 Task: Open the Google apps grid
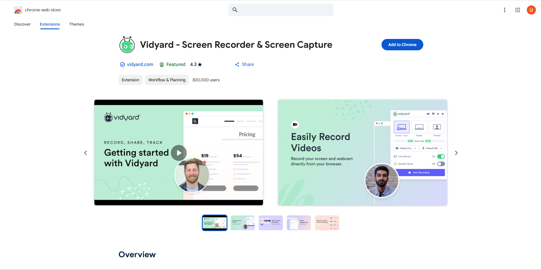(x=518, y=10)
